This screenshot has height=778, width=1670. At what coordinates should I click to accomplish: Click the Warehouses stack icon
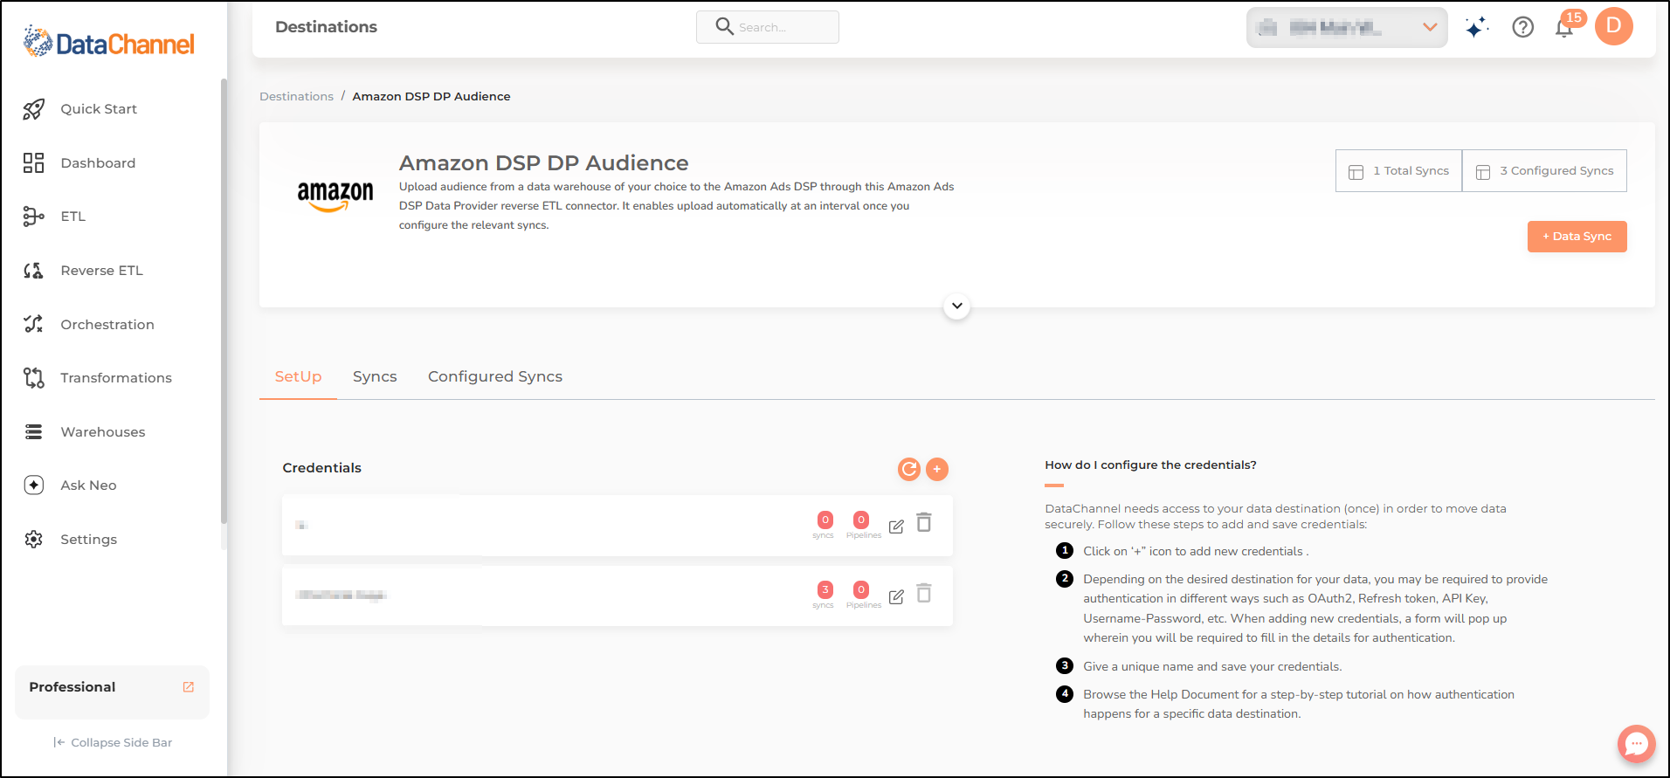coord(33,432)
